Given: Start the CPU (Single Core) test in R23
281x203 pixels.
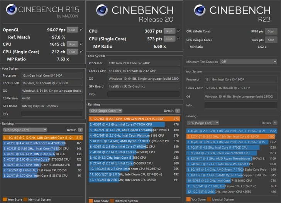Looking at the screenshot, I should pos(271,40).
